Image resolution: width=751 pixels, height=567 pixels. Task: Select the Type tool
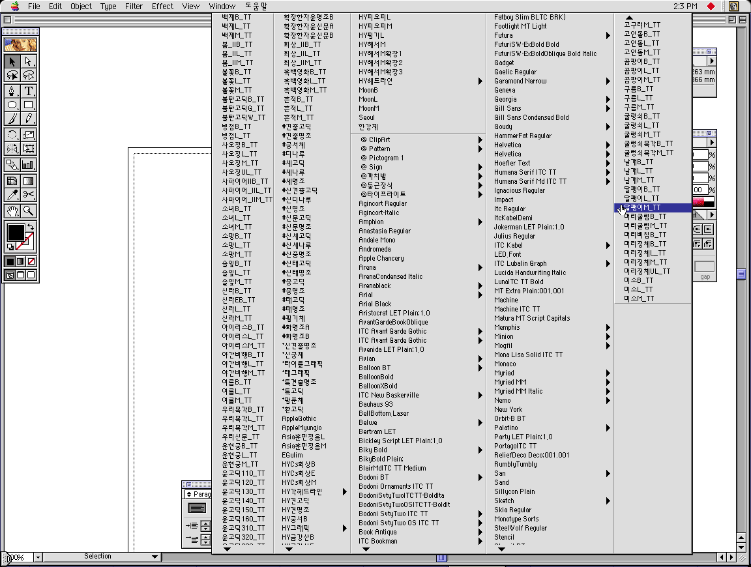pyautogui.click(x=29, y=91)
